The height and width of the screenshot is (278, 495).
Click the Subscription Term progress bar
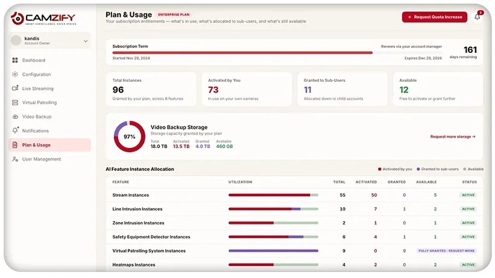coord(277,53)
